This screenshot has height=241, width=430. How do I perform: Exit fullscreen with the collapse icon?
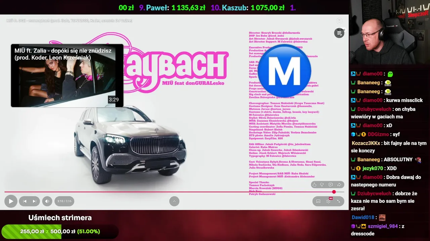tap(339, 201)
